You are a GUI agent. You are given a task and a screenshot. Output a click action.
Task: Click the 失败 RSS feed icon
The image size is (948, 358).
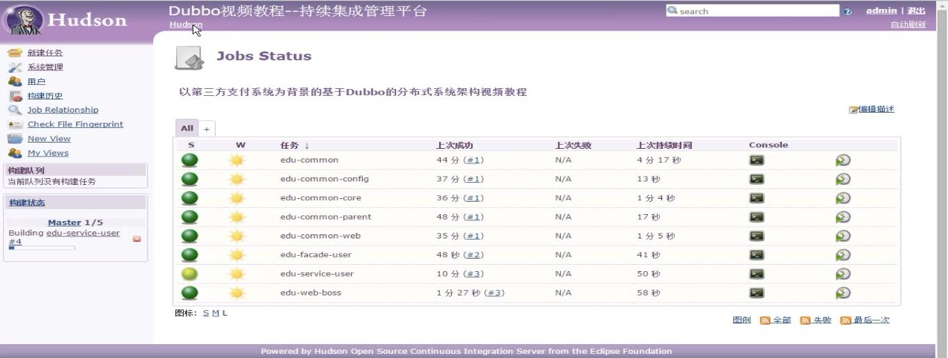[805, 320]
